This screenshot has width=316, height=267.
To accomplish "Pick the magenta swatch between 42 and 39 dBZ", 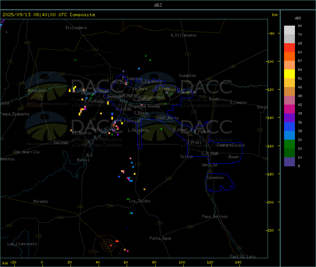I will point(289,109).
